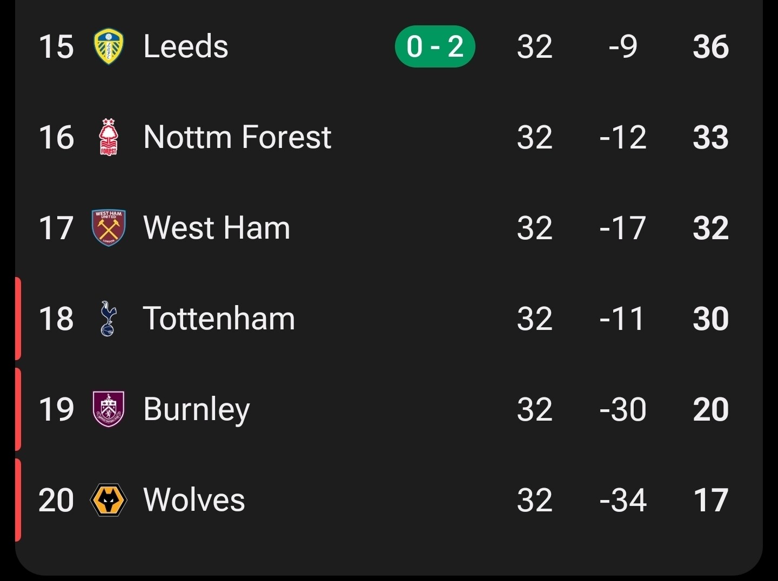Click Wolves' goal difference of -34
Image resolution: width=778 pixels, height=581 pixels.
(622, 500)
